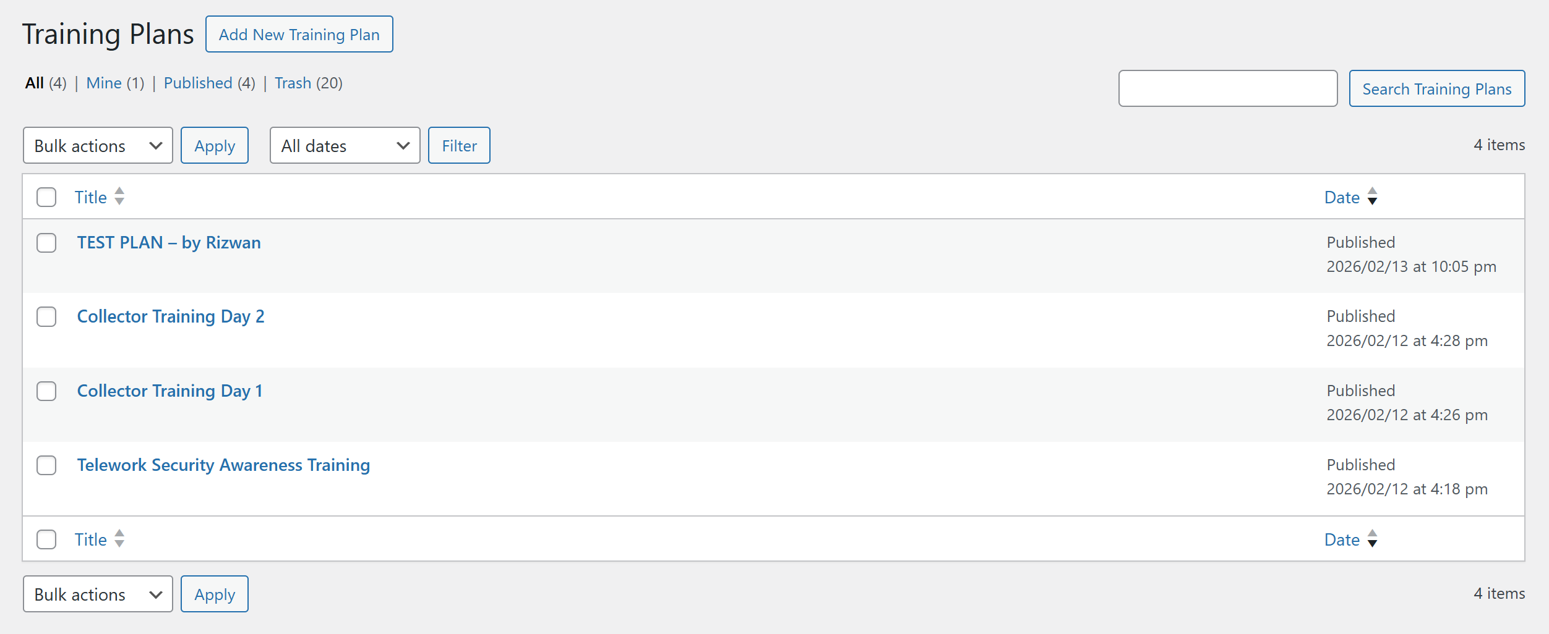1549x634 pixels.
Task: Show only Published training plans
Action: (x=198, y=83)
